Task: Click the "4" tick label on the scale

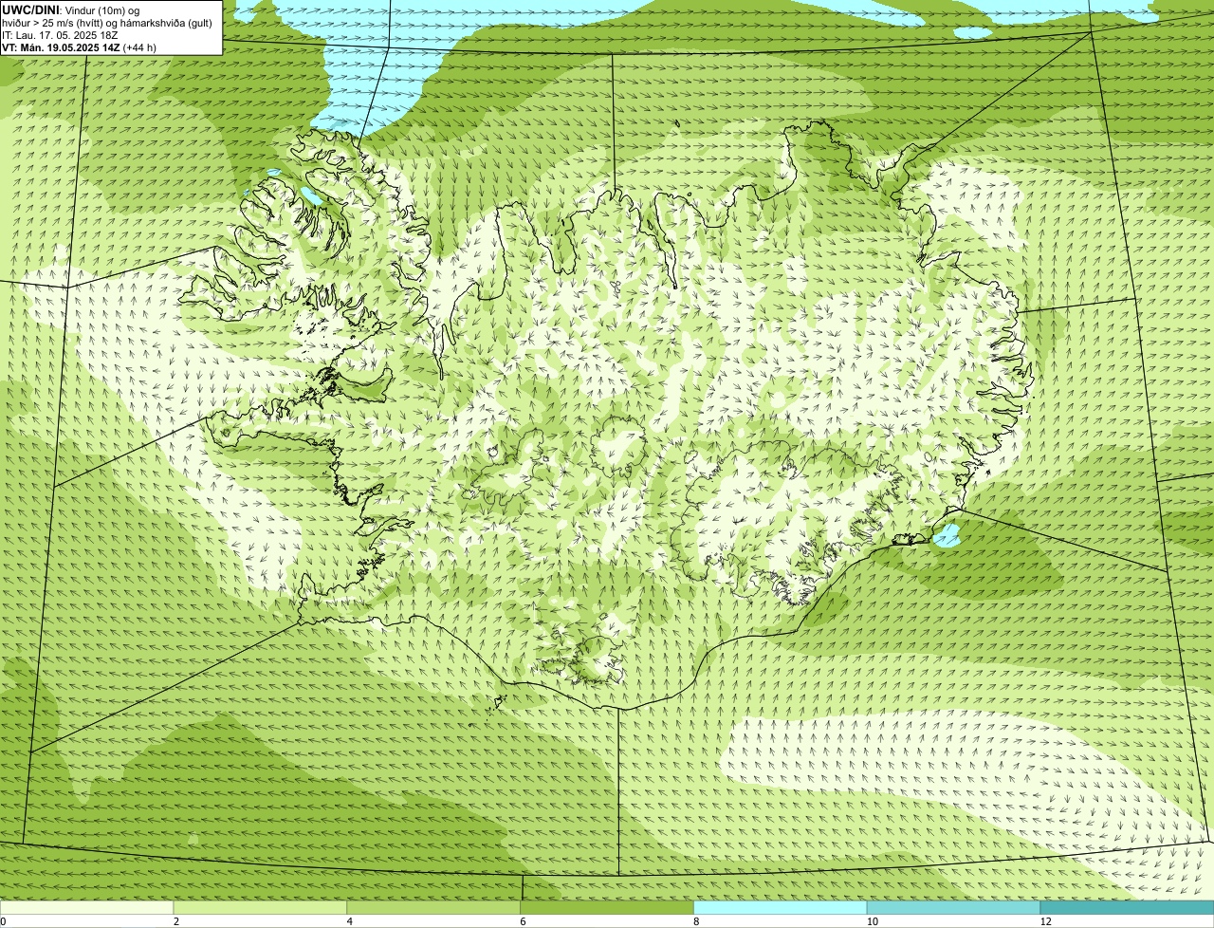Action: click(350, 921)
